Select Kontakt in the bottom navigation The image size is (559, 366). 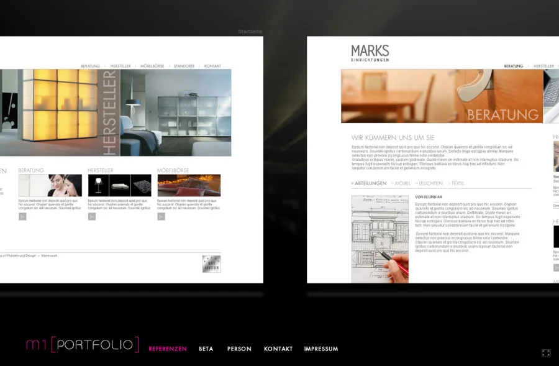pyautogui.click(x=278, y=349)
